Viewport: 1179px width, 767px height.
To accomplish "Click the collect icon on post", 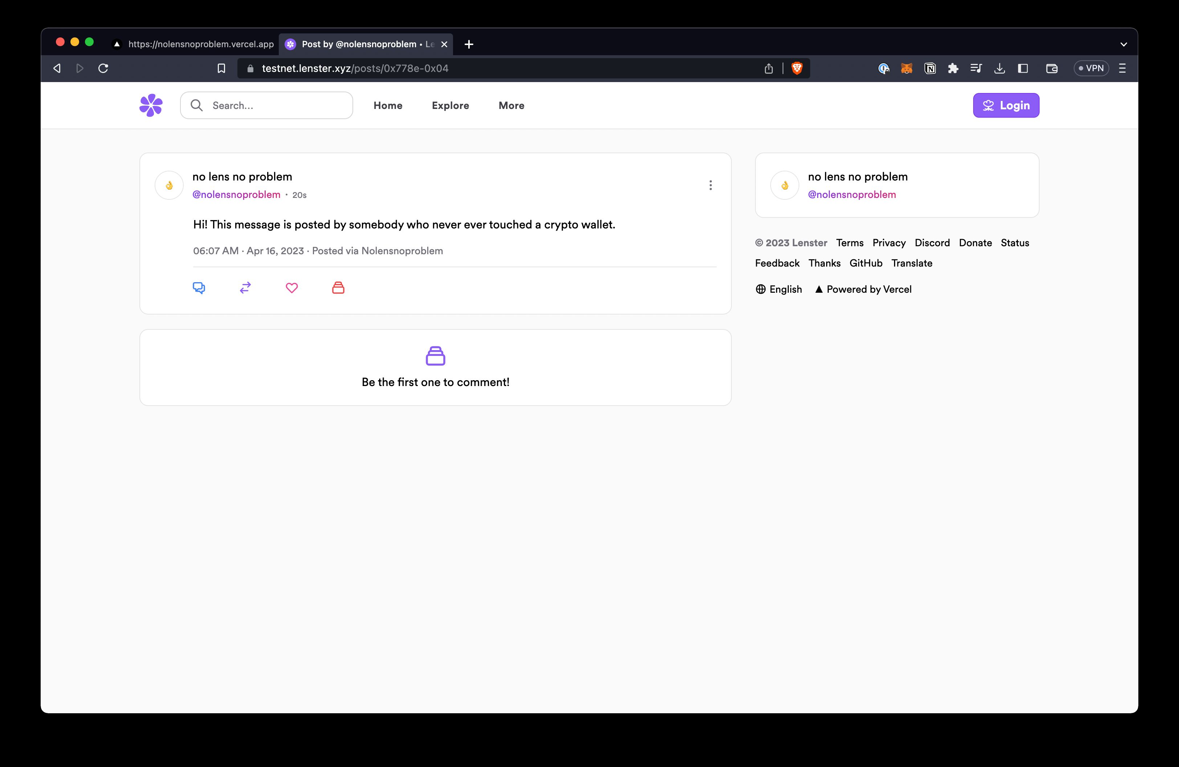I will click(x=339, y=288).
